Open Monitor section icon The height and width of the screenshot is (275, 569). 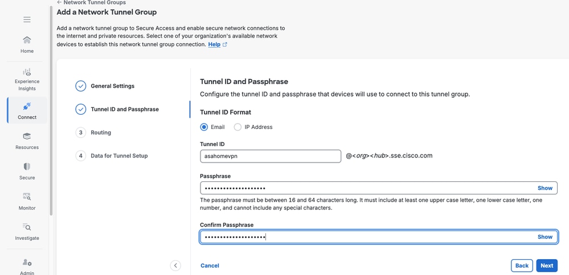27,197
